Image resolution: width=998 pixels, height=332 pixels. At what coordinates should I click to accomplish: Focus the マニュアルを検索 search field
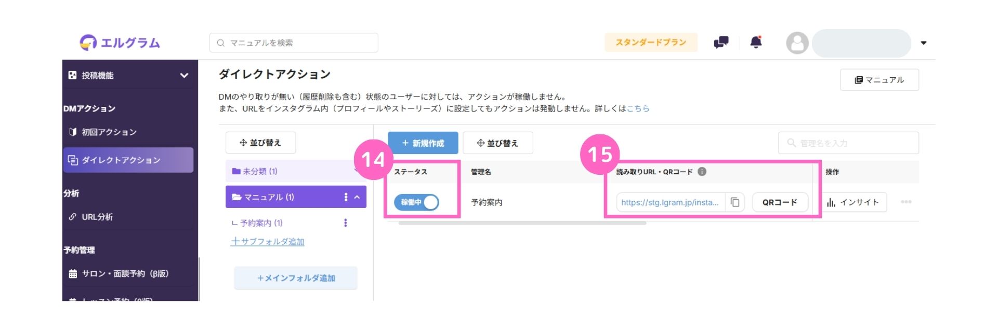click(x=294, y=43)
